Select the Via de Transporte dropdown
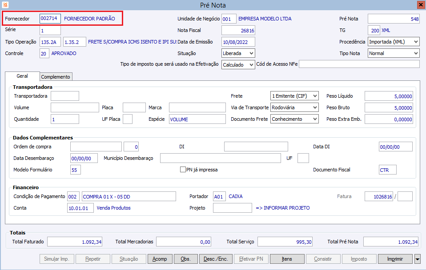Screen dimensions: 426x270 coord(294,107)
